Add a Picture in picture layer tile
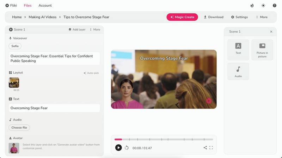The height and width of the screenshot is (158, 282). (262, 50)
